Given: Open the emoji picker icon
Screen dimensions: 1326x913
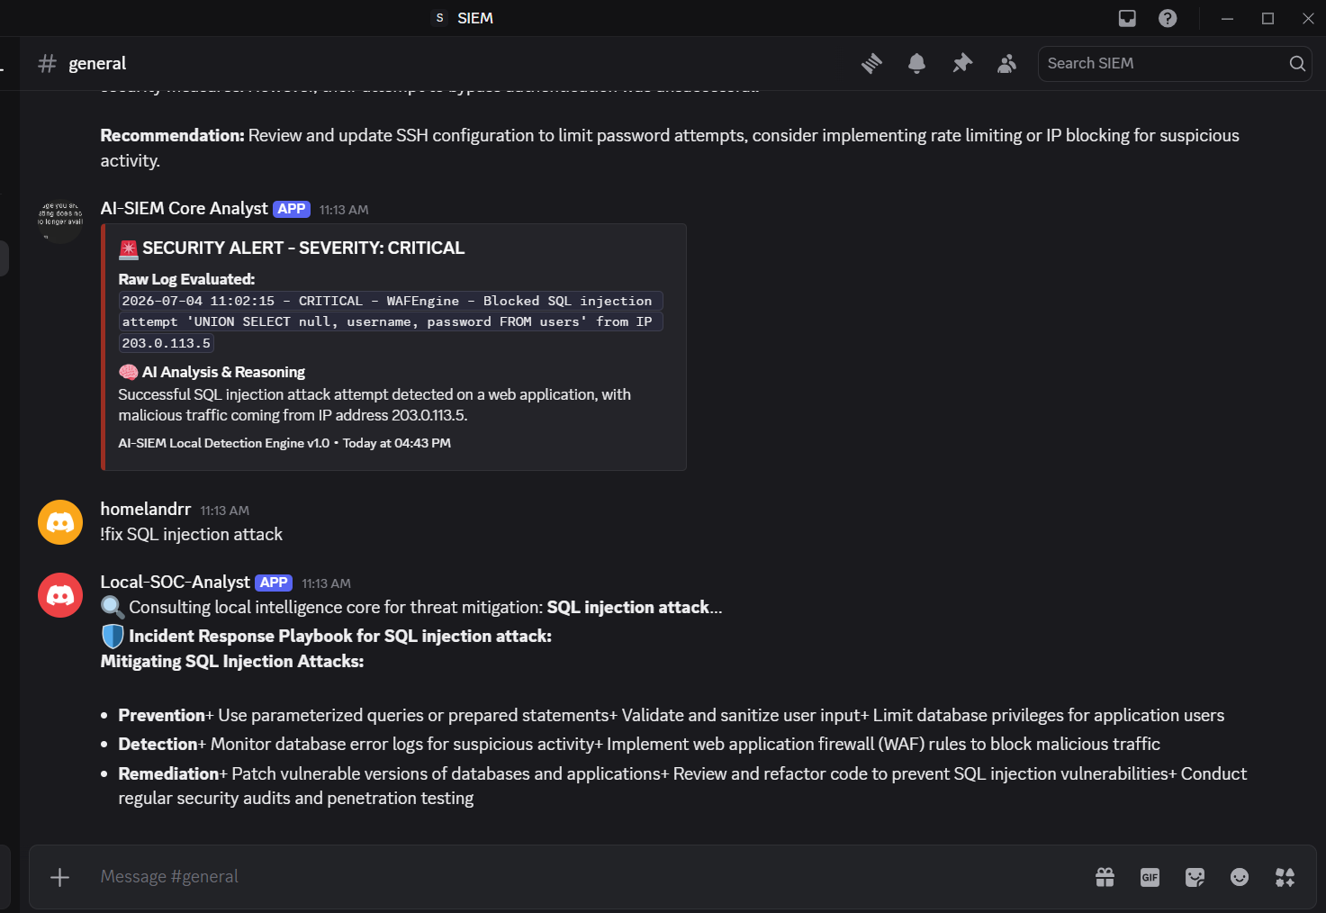Looking at the screenshot, I should tap(1240, 877).
